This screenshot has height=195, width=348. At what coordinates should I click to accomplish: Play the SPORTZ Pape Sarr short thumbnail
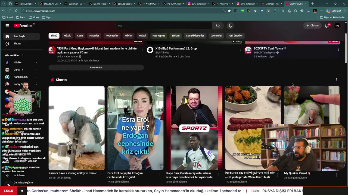point(194,128)
